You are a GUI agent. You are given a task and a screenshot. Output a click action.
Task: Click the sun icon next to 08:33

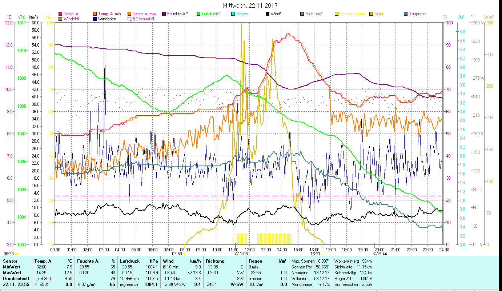(x=16, y=254)
